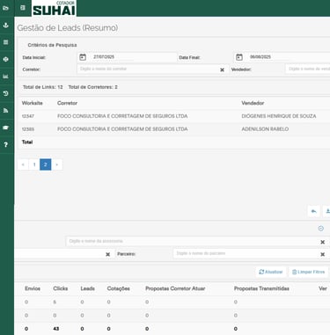Screen dimensions: 330x335
Task: Go to page 1 in the pagination
Action: (34, 164)
